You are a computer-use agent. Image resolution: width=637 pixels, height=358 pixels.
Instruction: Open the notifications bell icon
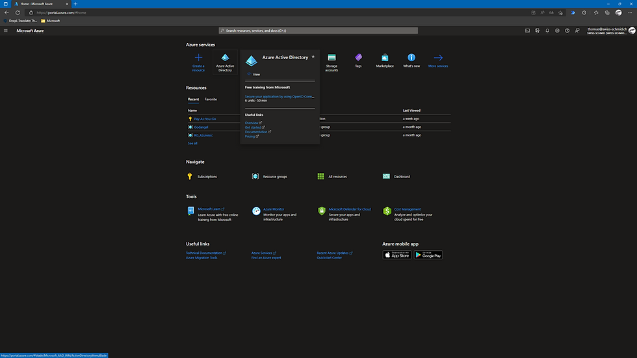(x=547, y=31)
